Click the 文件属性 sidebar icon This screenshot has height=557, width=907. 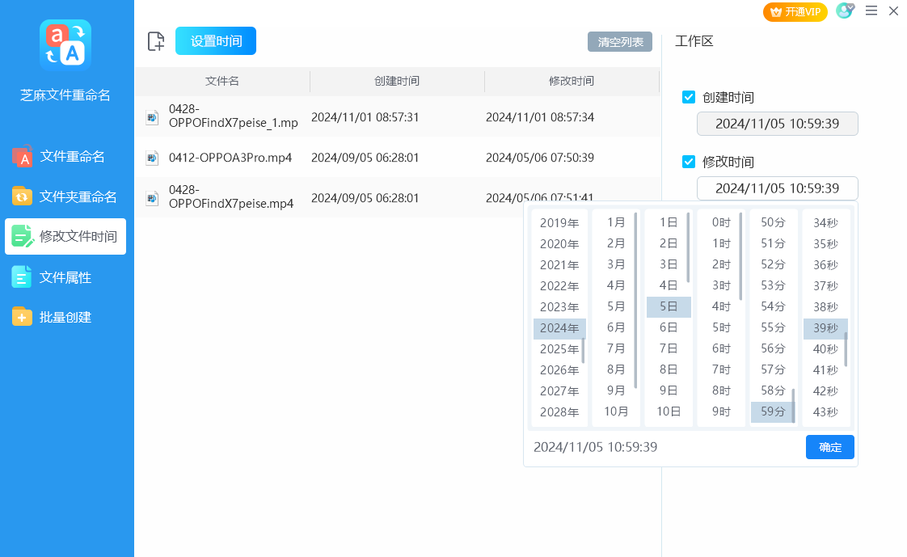(22, 277)
